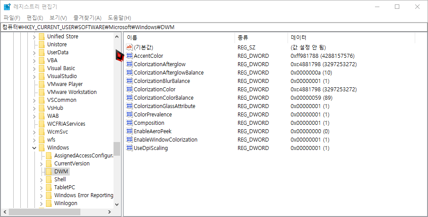
Task: Click the Unistore folder icon
Action: (42, 45)
